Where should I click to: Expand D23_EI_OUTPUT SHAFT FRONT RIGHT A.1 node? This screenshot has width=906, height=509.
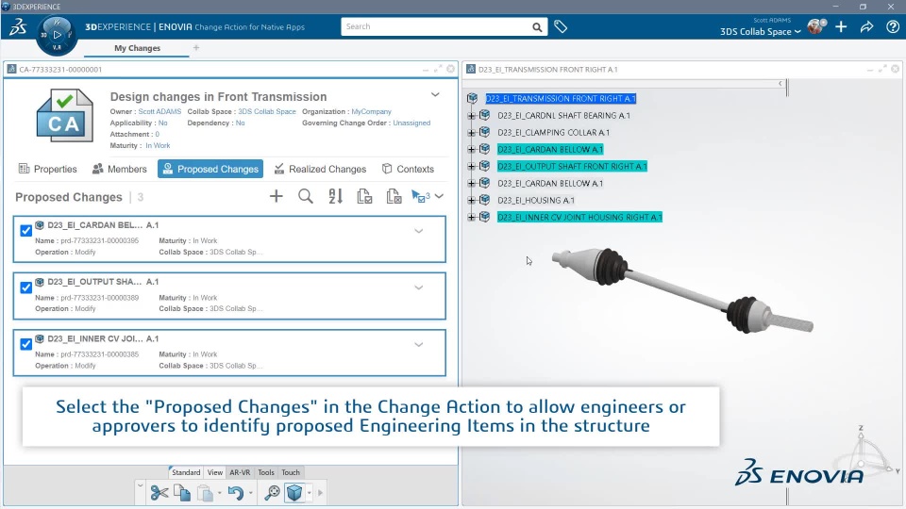472,167
